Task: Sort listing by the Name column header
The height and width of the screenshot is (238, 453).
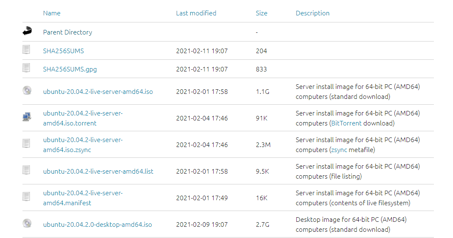Action: pos(52,13)
